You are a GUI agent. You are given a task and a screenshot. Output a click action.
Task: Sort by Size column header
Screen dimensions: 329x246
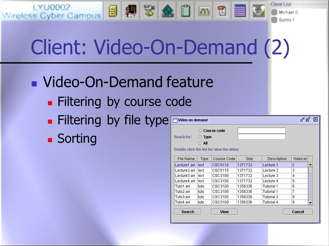coord(249,159)
